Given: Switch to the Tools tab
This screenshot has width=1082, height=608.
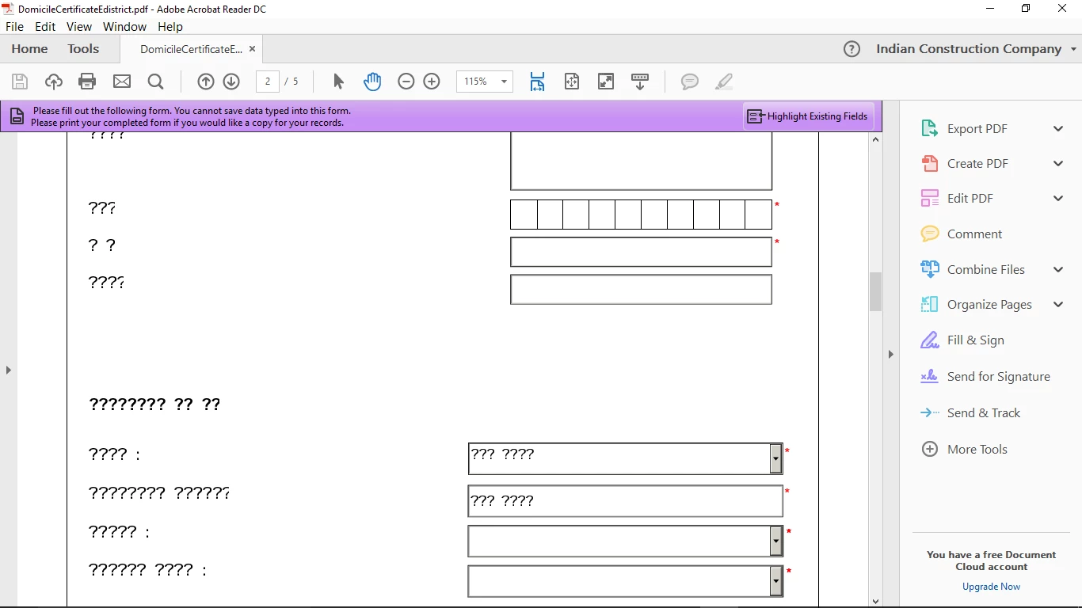Looking at the screenshot, I should 83,49.
